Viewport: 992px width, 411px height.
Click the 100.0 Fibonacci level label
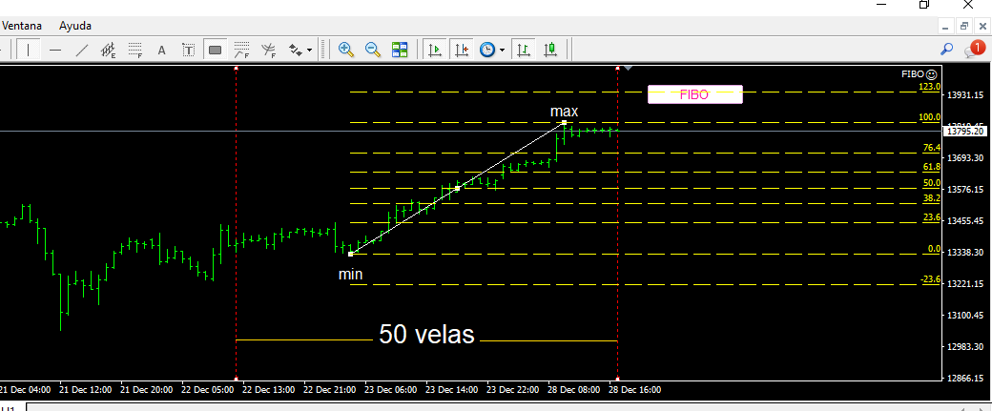[931, 117]
